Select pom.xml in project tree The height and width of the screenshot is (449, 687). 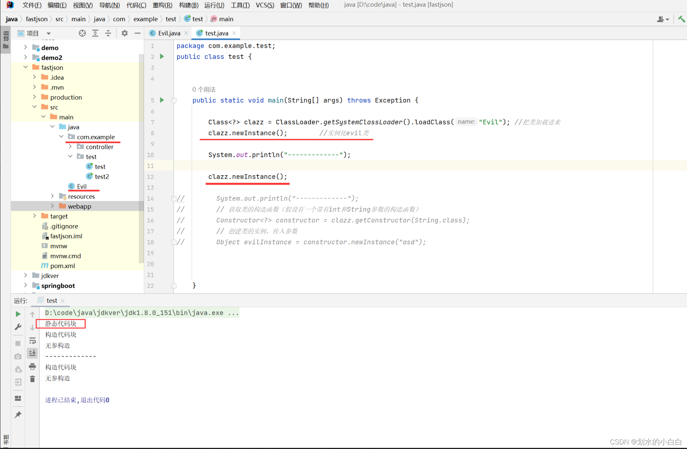pos(62,266)
